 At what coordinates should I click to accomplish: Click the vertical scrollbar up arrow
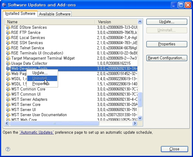[x=140, y=22]
